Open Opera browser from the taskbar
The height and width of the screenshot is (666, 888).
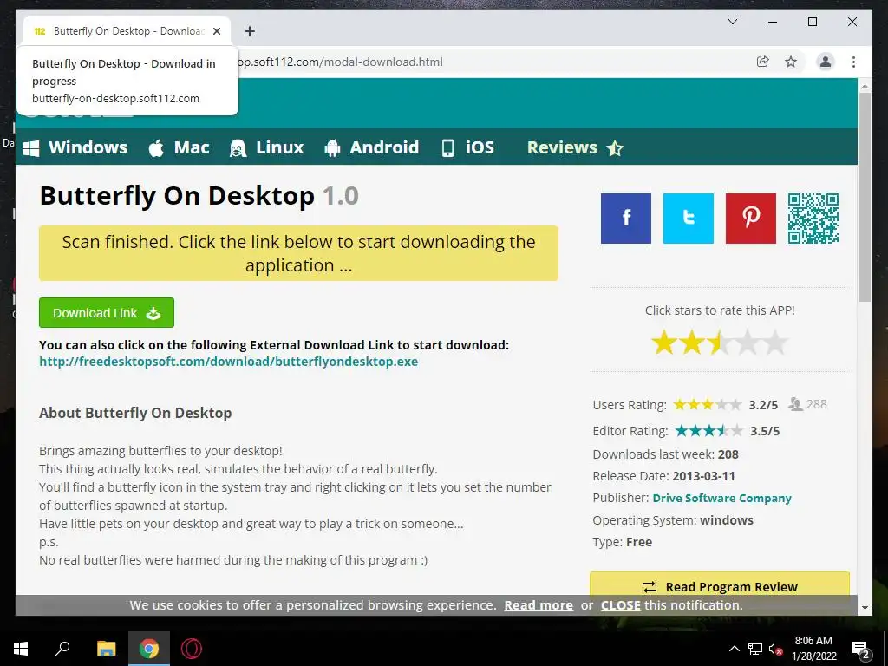192,649
